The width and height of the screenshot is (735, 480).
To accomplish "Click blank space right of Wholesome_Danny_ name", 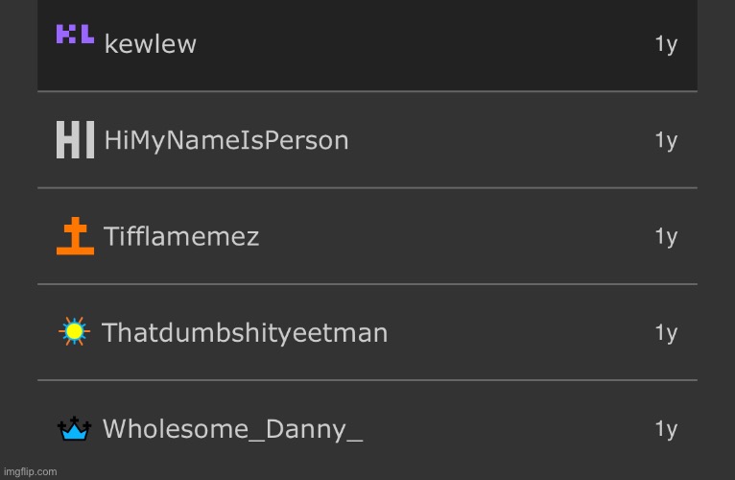I will click(509, 429).
